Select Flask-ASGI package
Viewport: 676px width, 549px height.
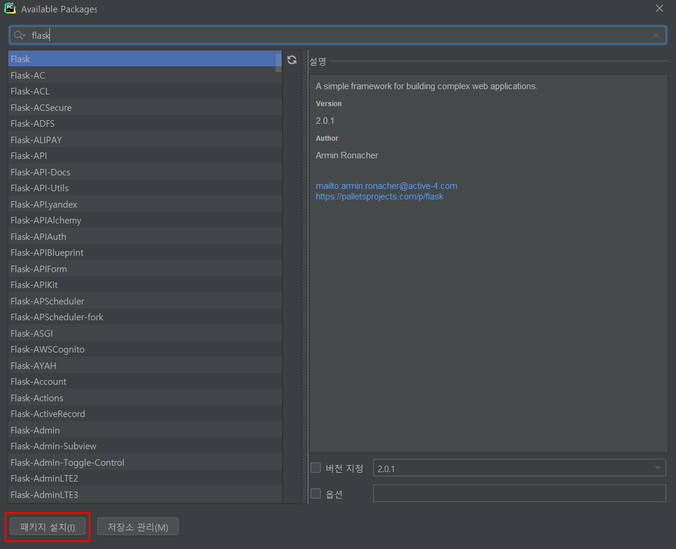(145, 334)
